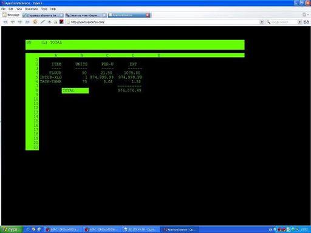Select the highlighted TOTAL spreadsheet cell
Viewport: 311px width, 233px height.
(x=75, y=90)
